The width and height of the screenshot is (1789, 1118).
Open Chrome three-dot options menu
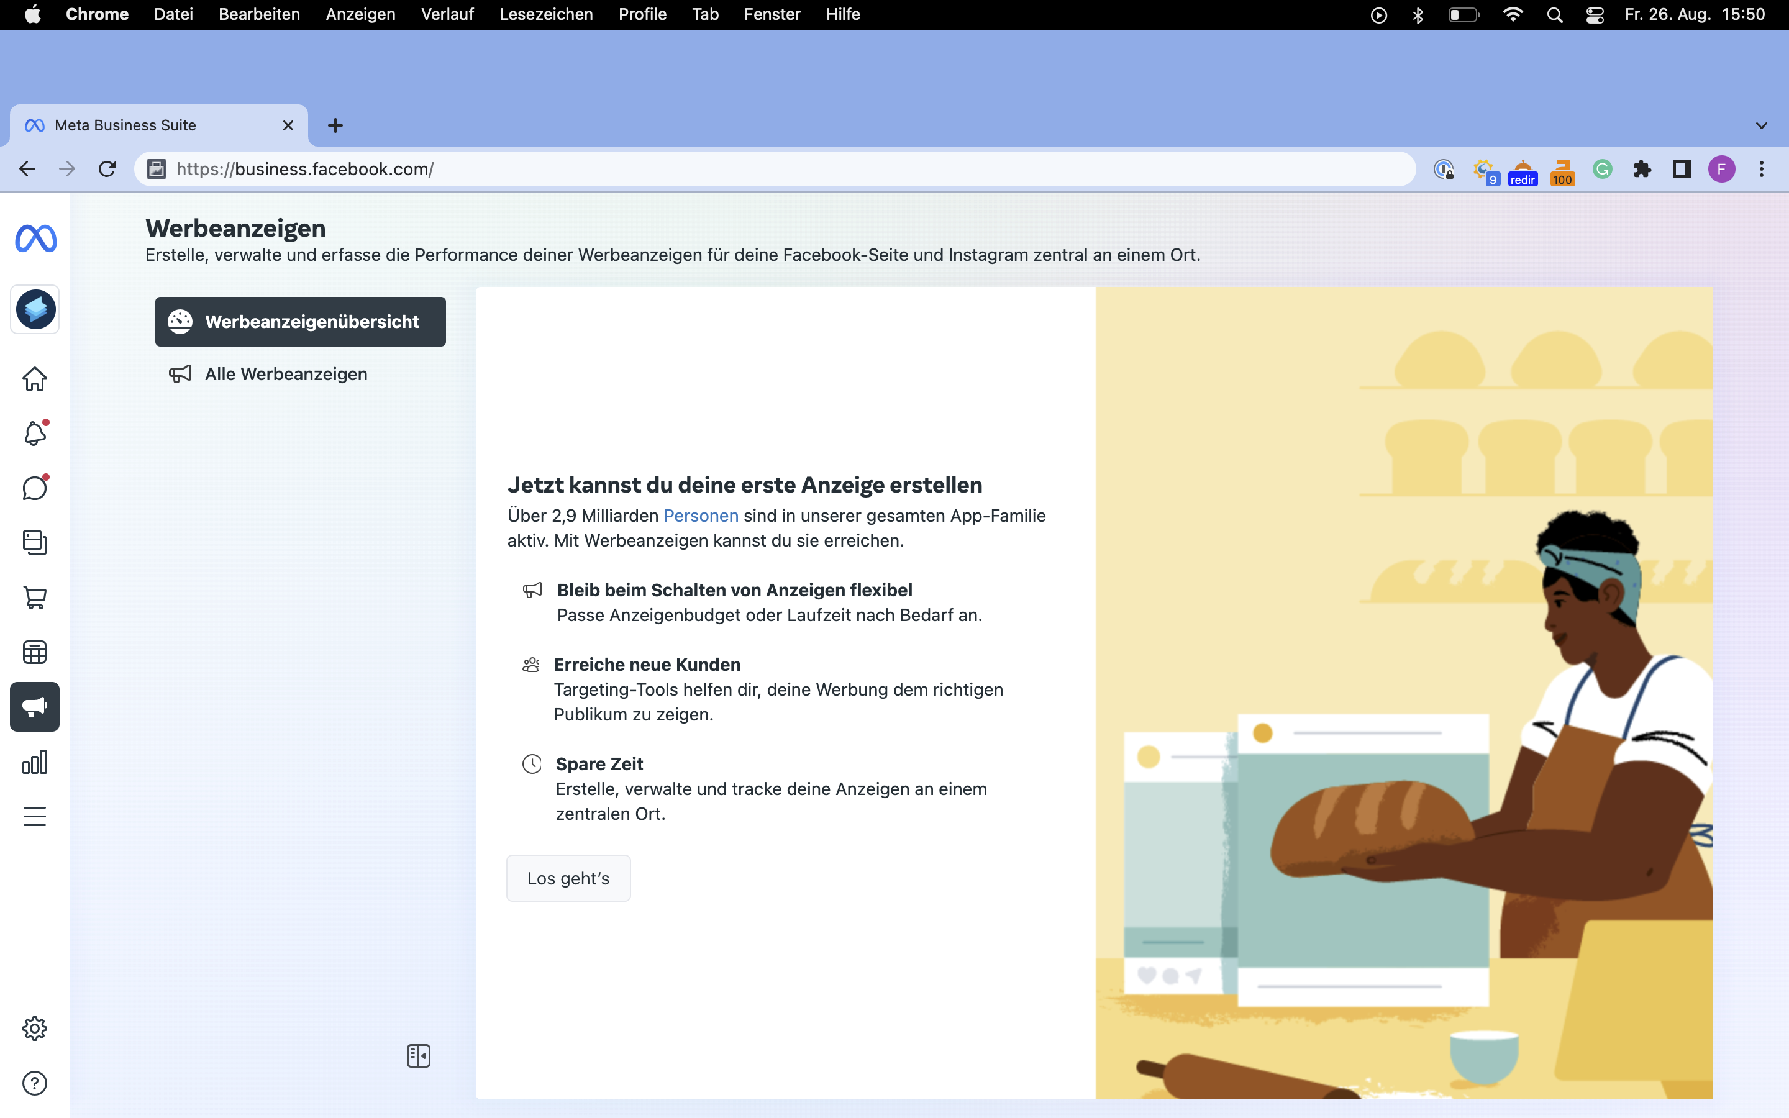(1762, 170)
